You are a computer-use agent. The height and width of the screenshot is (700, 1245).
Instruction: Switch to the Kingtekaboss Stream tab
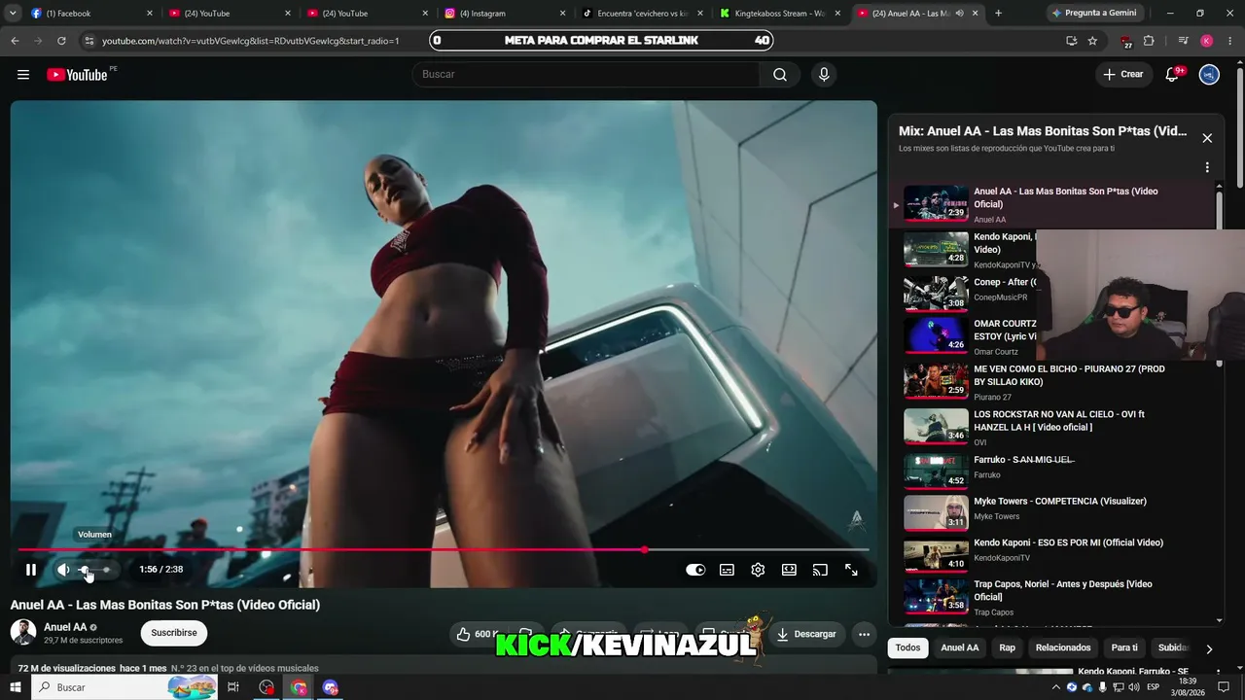coord(779,14)
